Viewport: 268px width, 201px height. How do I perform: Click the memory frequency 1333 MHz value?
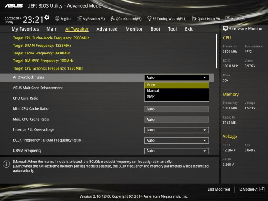coord(230,108)
